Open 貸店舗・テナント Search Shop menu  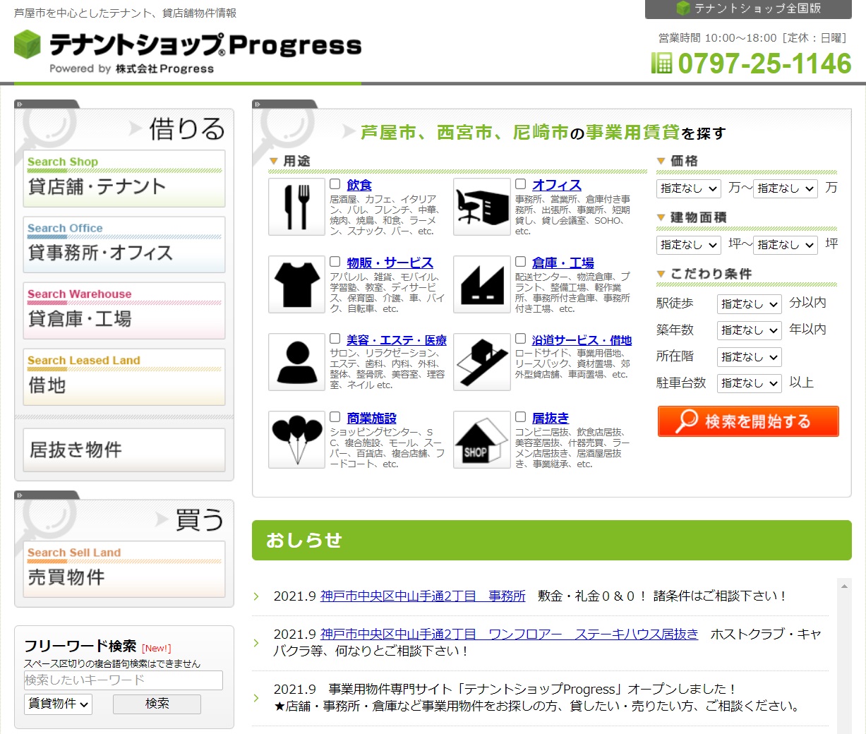coord(124,179)
